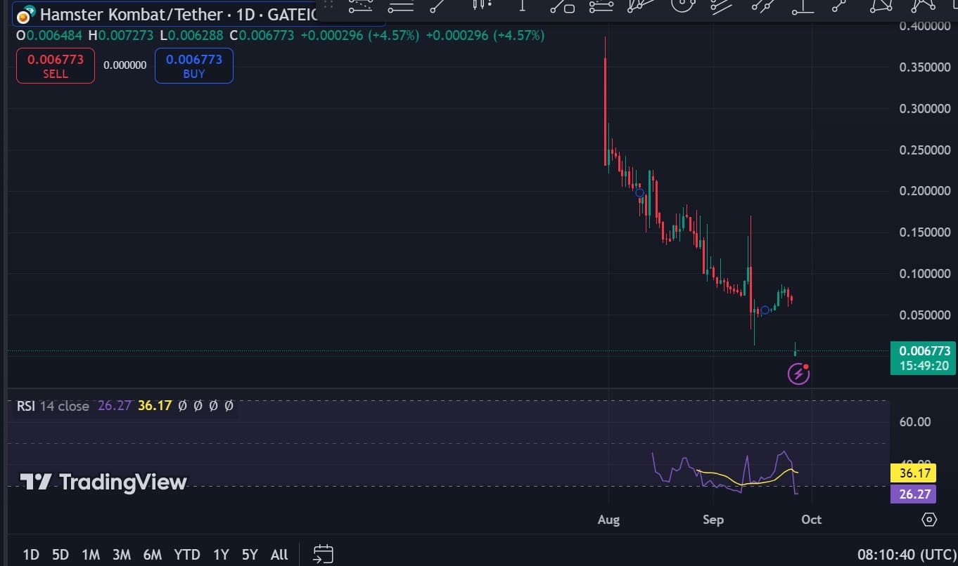Click the 0.350000 price axis label
The image size is (958, 566).
click(925, 67)
